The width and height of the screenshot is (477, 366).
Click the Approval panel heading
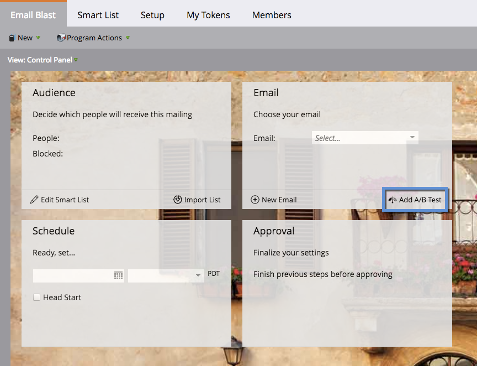coord(274,231)
